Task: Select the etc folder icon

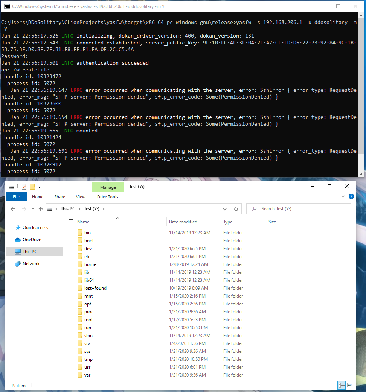Action: click(80, 257)
